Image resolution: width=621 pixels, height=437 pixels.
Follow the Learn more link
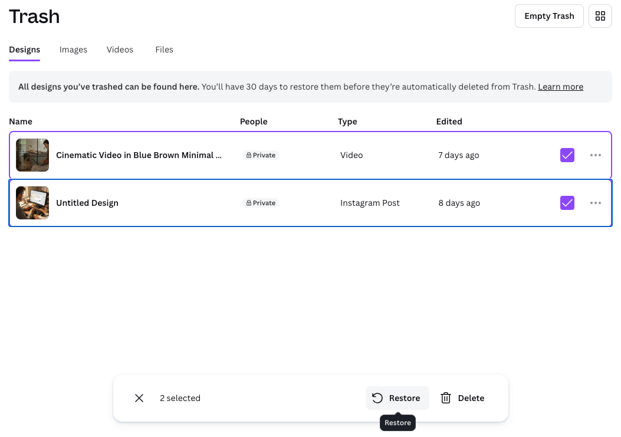pyautogui.click(x=560, y=87)
